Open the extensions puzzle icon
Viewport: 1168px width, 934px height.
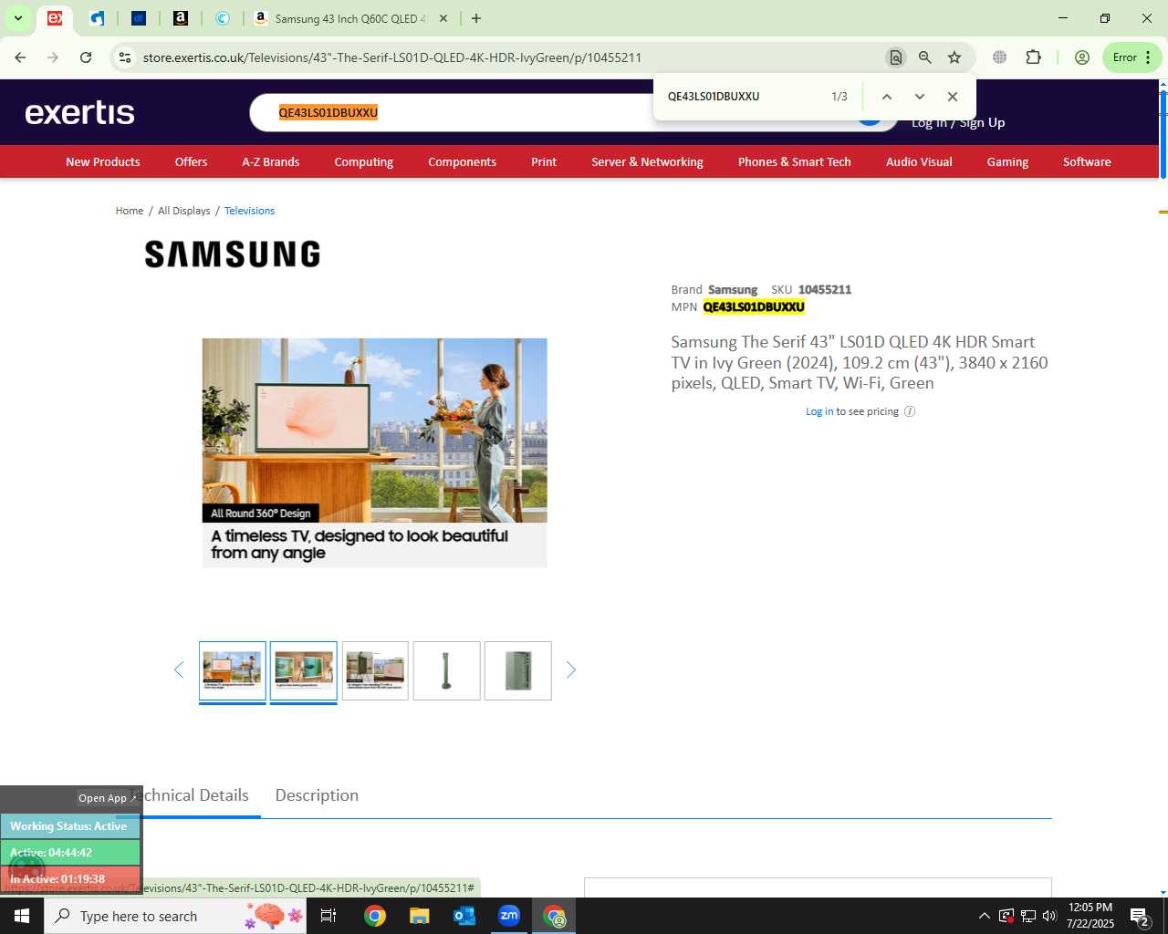pyautogui.click(x=1033, y=57)
